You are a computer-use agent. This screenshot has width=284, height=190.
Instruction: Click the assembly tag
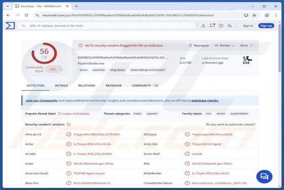coord(99,70)
